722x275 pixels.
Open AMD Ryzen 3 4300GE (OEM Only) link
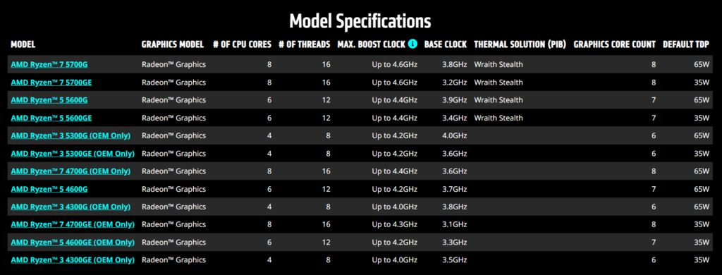[73, 259]
